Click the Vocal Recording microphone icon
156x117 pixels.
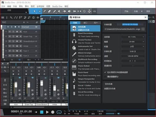click(x=74, y=93)
